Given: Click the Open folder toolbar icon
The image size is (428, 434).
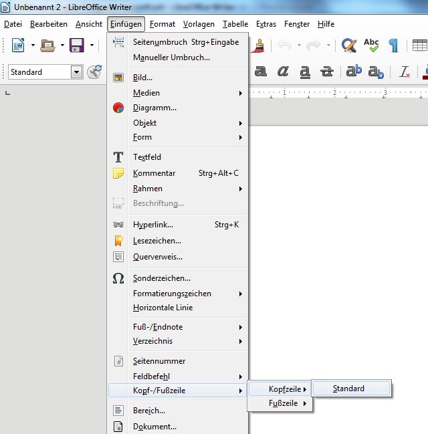Looking at the screenshot, I should [x=47, y=45].
